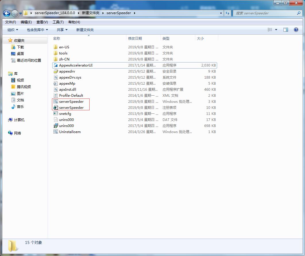Open the change view options dropdown arrow
The width and height of the screenshot is (305, 256).
pyautogui.click(x=276, y=30)
